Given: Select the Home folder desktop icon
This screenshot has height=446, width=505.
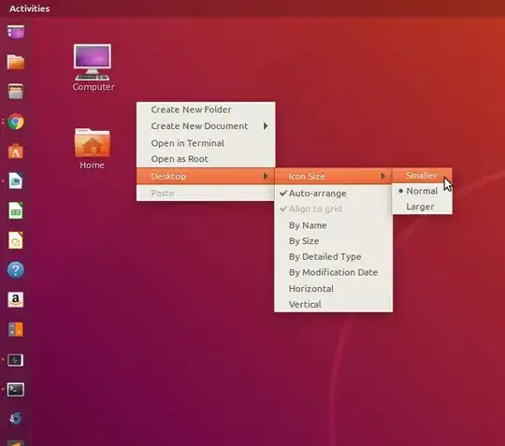Looking at the screenshot, I should 92,149.
